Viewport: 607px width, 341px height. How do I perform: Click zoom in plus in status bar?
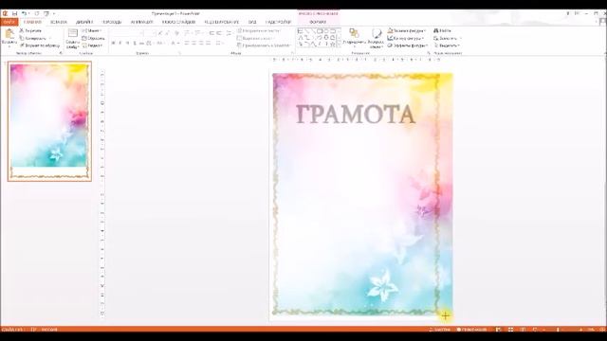(x=581, y=330)
